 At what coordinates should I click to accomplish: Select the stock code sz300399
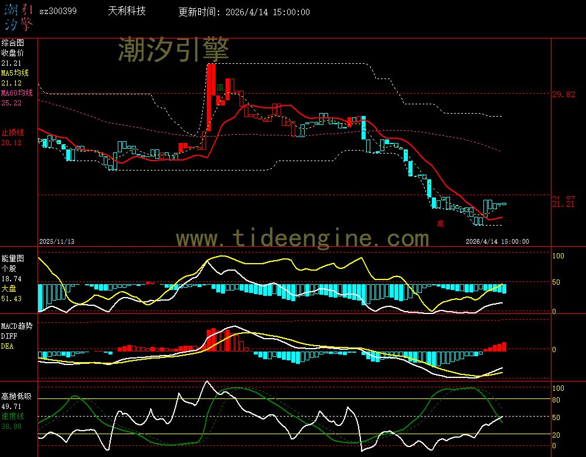pyautogui.click(x=57, y=12)
